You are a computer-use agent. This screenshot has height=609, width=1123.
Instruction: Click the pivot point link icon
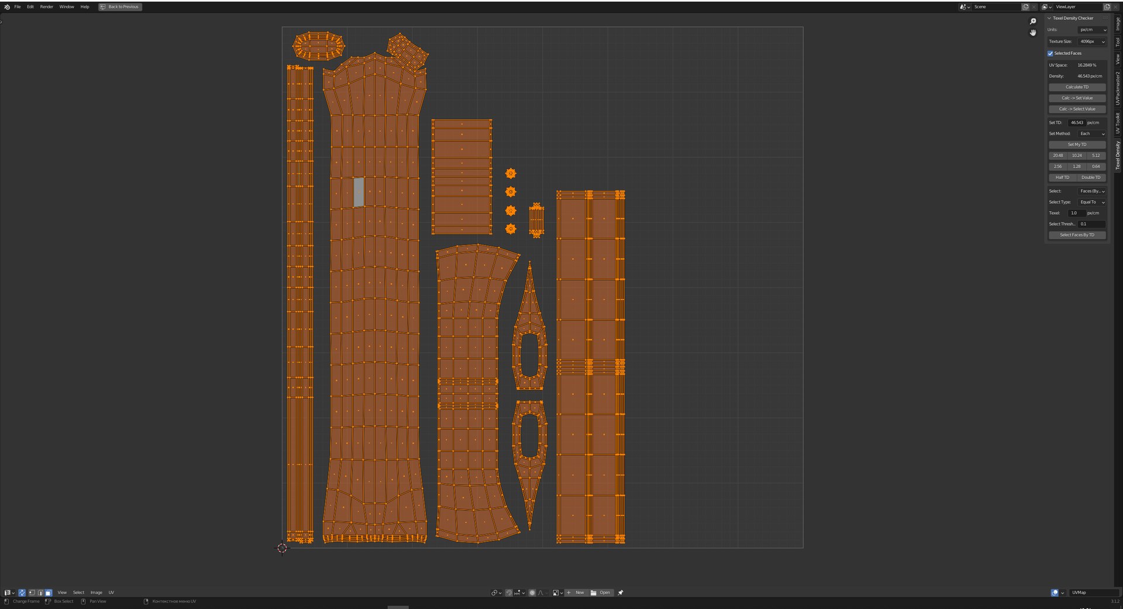tap(494, 593)
